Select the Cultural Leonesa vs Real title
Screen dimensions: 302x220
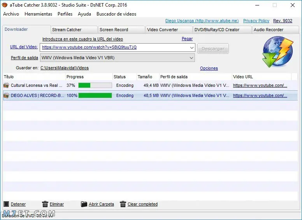click(37, 85)
